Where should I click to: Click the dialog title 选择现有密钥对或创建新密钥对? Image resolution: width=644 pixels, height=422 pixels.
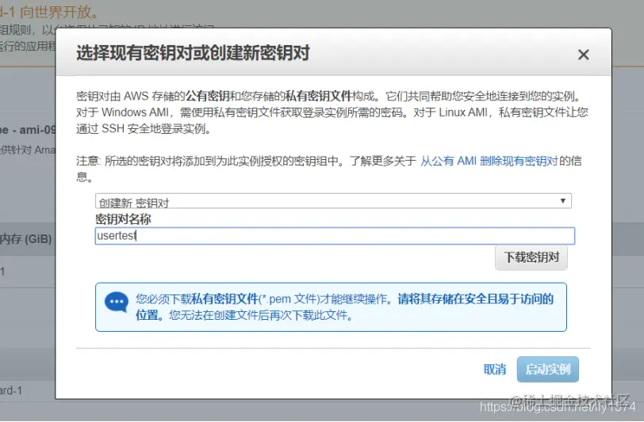(x=193, y=53)
